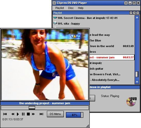141x128 pixels.
Task: Skip to the next track
Action: click(41, 114)
